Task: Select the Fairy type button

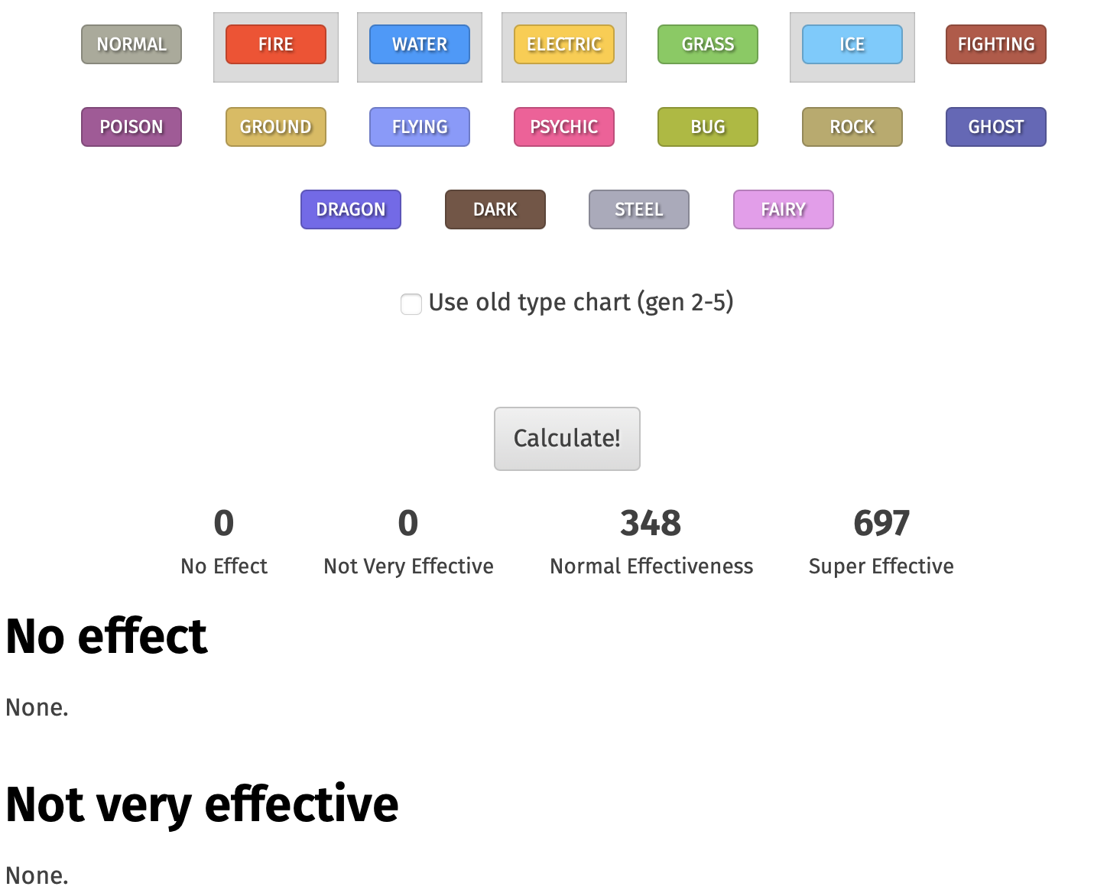Action: [x=784, y=209]
